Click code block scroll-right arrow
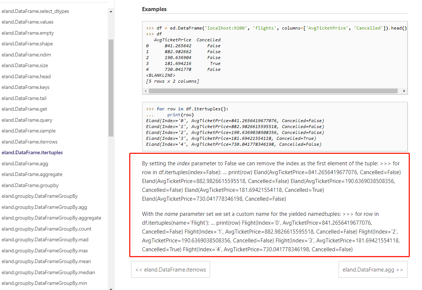The width and height of the screenshot is (422, 290). (404, 91)
